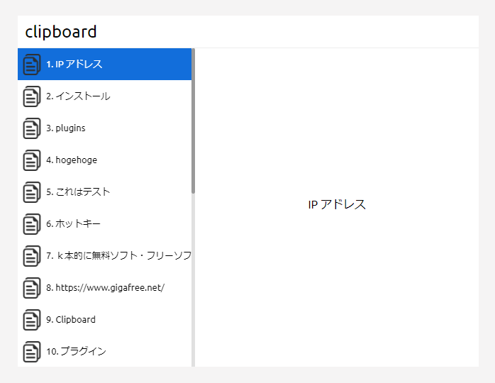Click the copy icon next to インストール
Viewport: 495px width, 383px height.
(32, 96)
